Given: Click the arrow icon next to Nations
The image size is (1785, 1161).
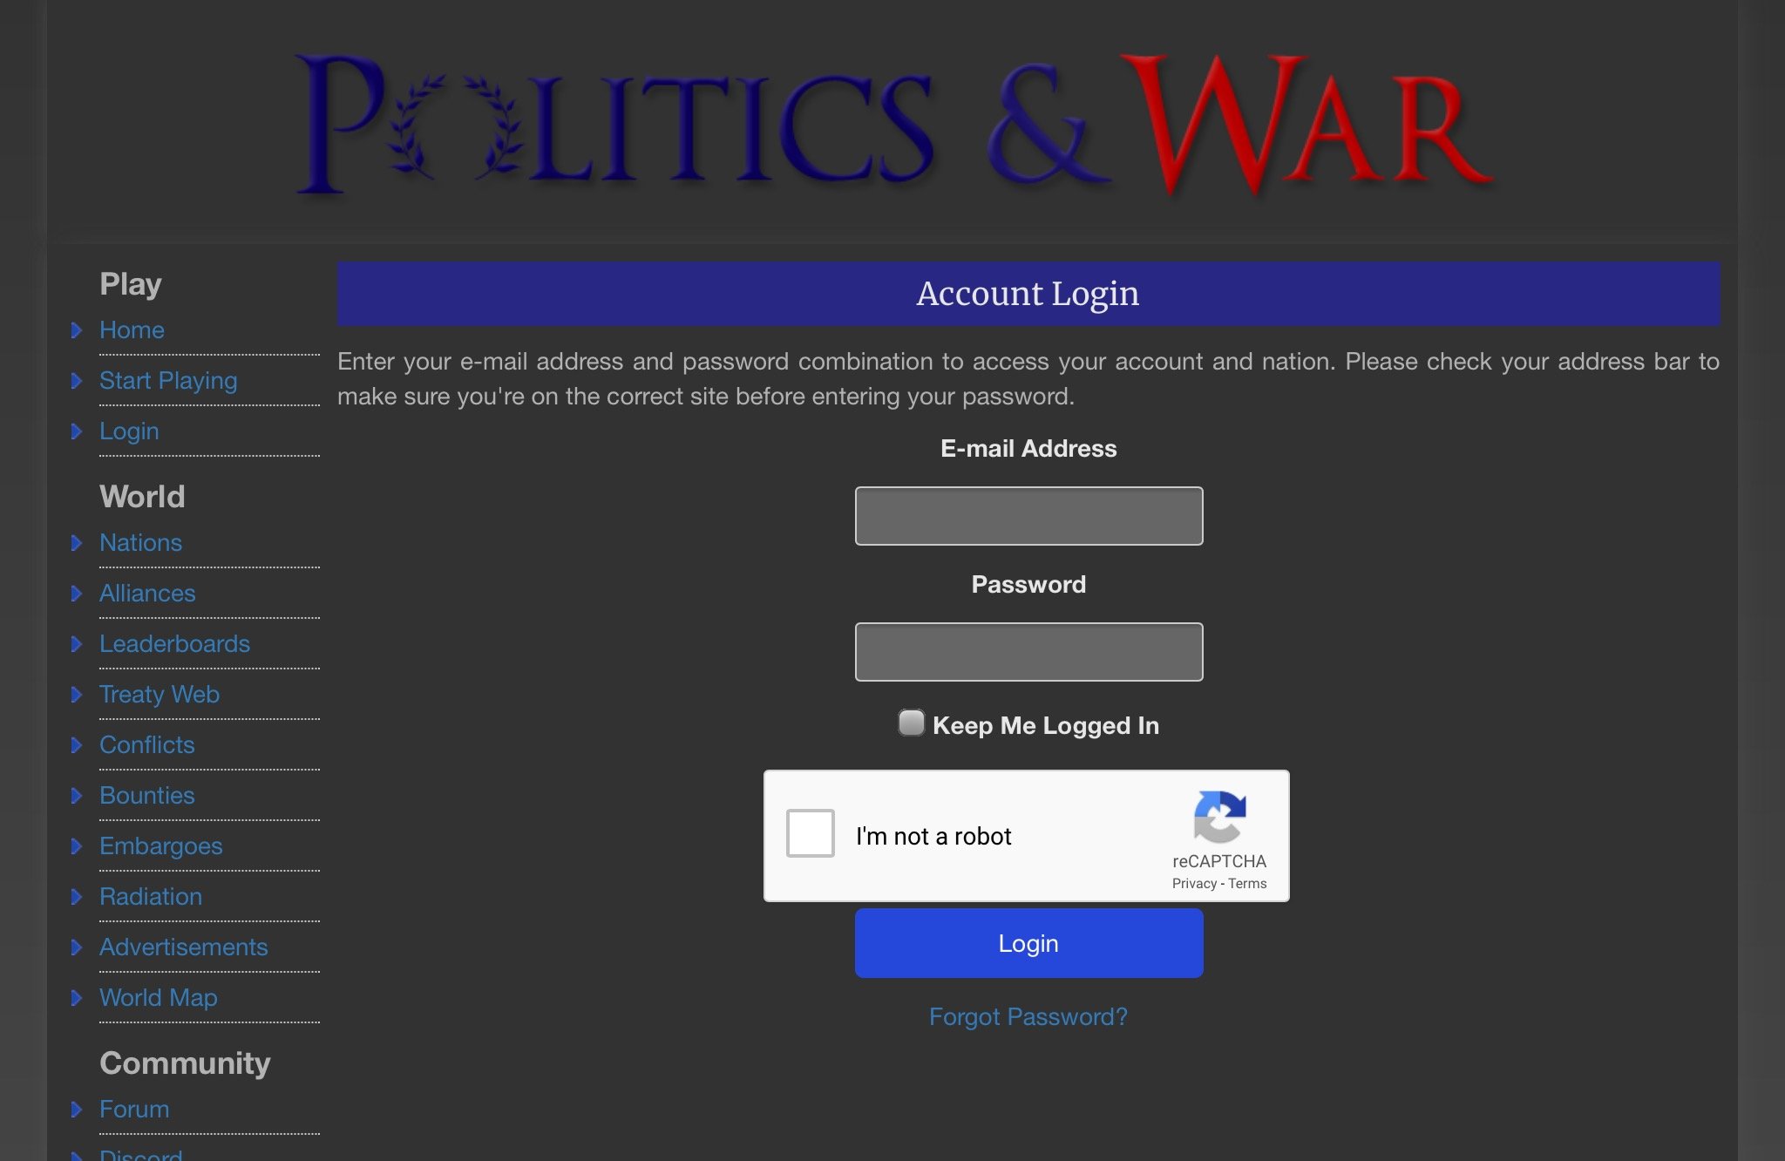Looking at the screenshot, I should (77, 543).
